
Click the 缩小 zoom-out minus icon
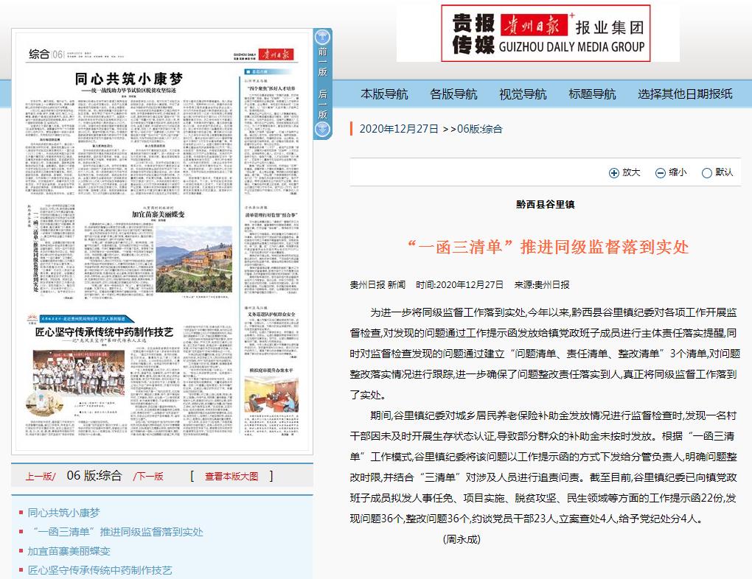click(x=660, y=173)
